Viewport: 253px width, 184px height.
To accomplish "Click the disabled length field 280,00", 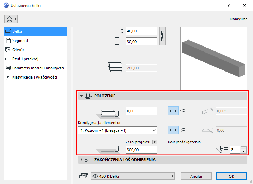I will click(x=141, y=68).
